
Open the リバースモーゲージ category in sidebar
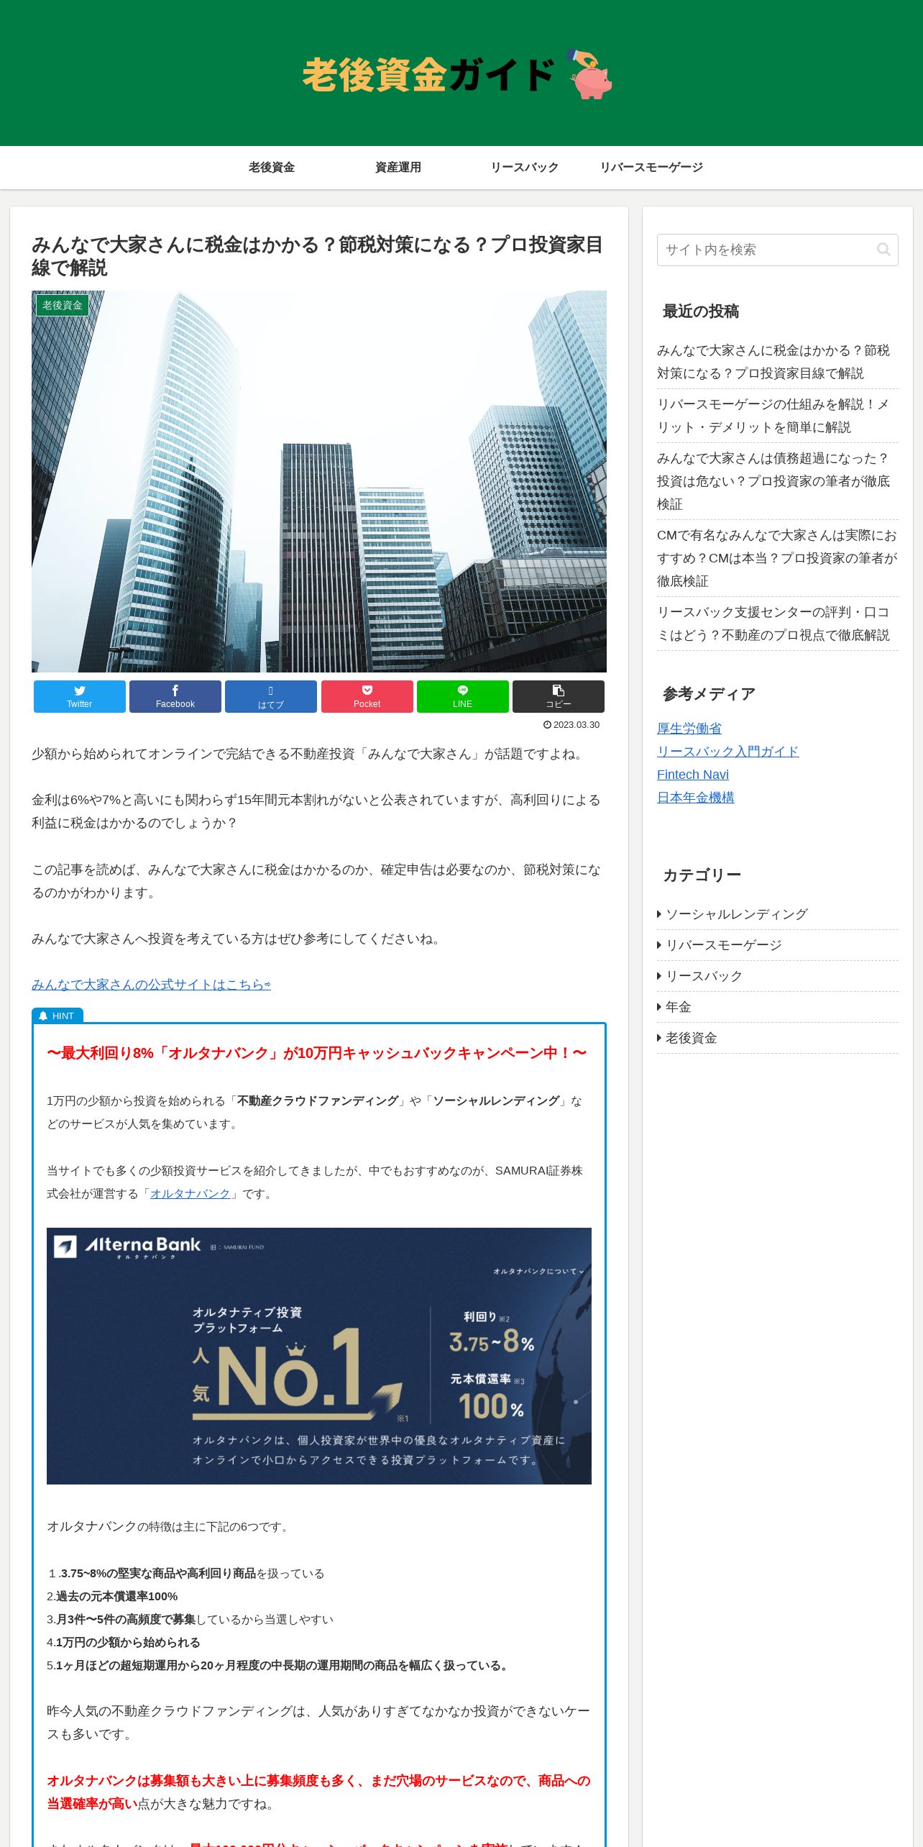(x=778, y=945)
